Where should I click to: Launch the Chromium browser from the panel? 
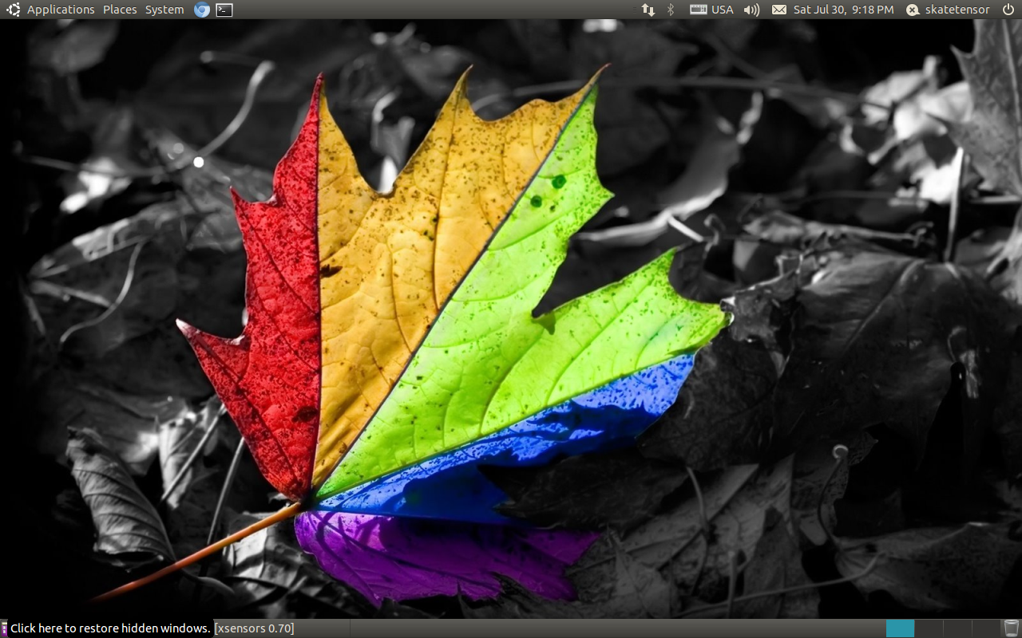click(x=202, y=10)
